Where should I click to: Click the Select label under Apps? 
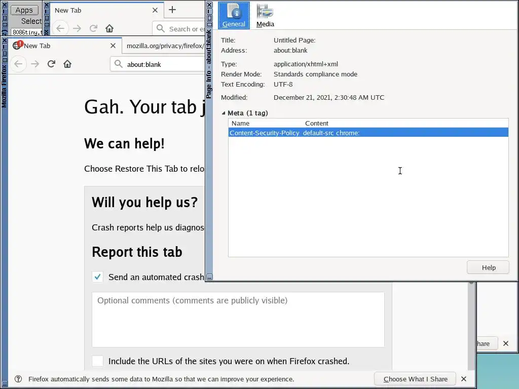click(x=31, y=21)
